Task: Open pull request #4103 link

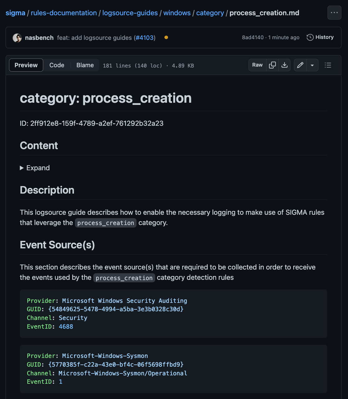Action: (x=145, y=38)
